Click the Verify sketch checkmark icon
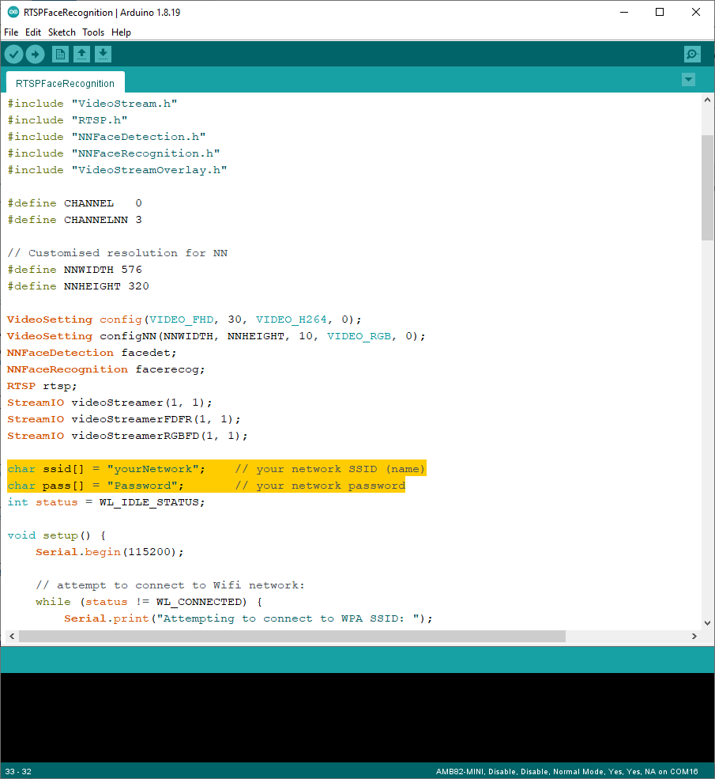This screenshot has width=715, height=779. pos(14,54)
